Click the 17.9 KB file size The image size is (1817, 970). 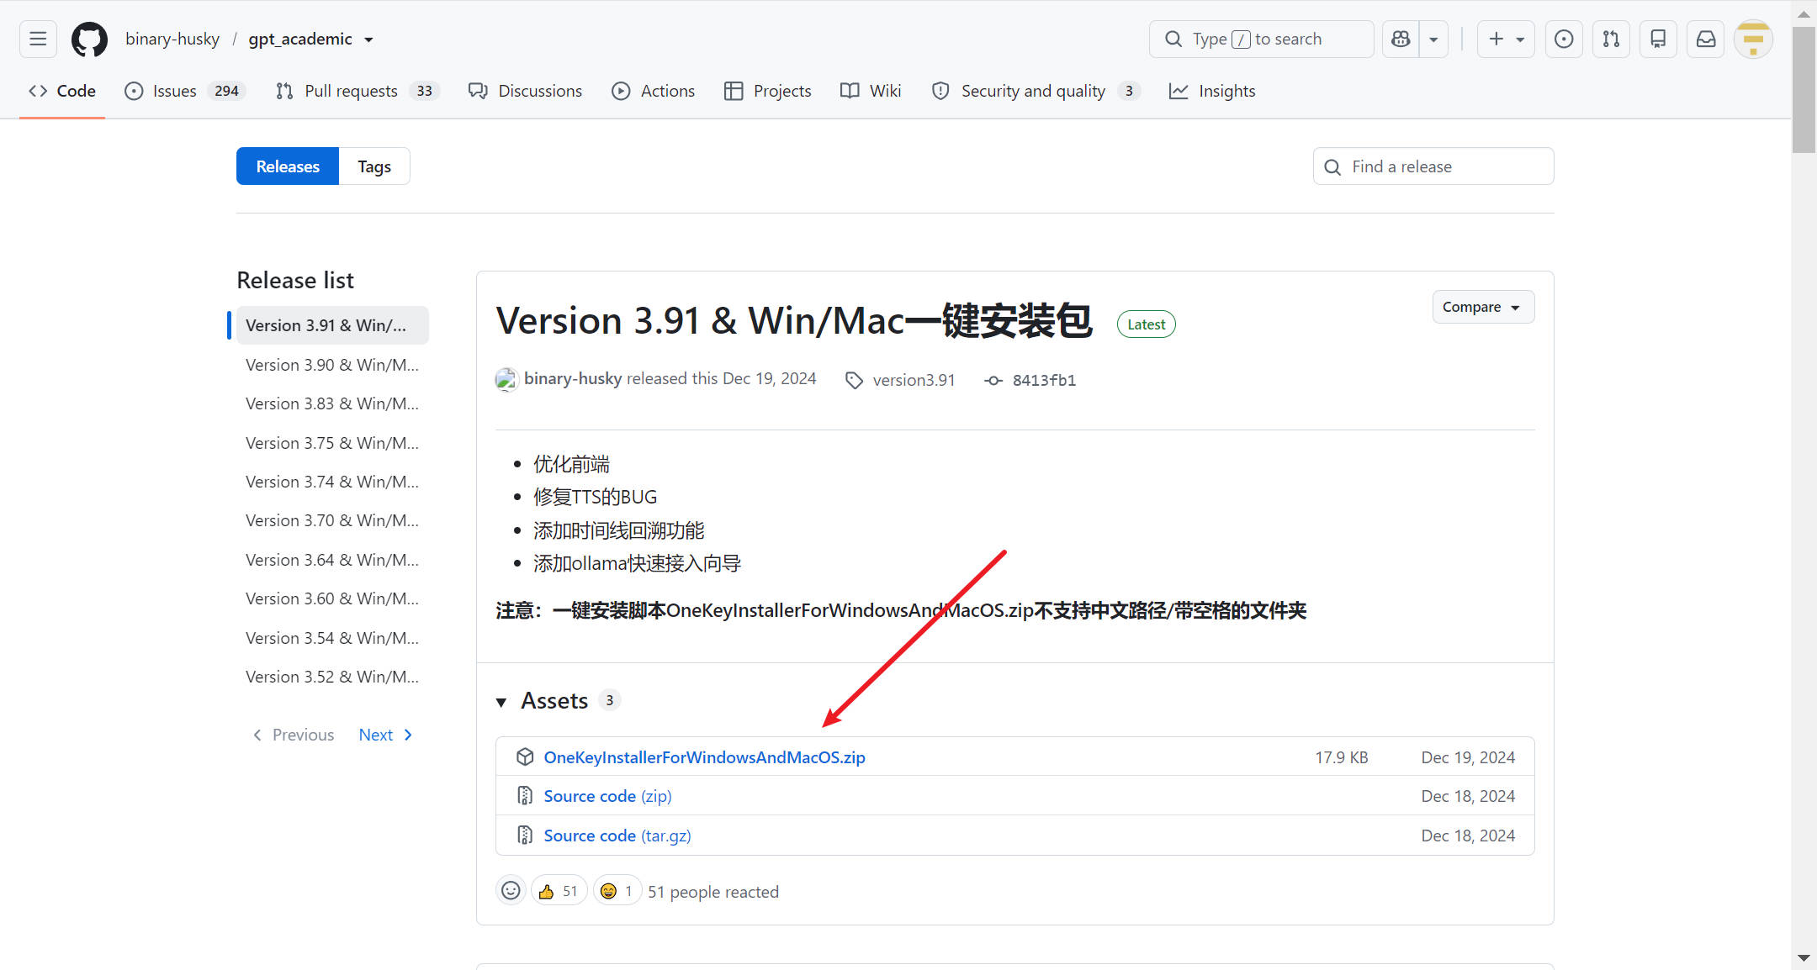pos(1342,757)
